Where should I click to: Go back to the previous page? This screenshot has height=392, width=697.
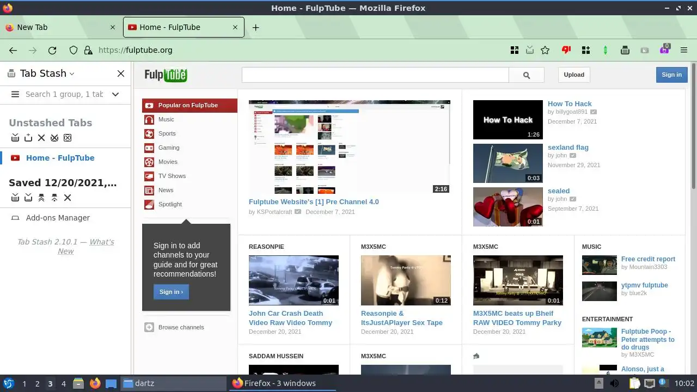pyautogui.click(x=13, y=50)
